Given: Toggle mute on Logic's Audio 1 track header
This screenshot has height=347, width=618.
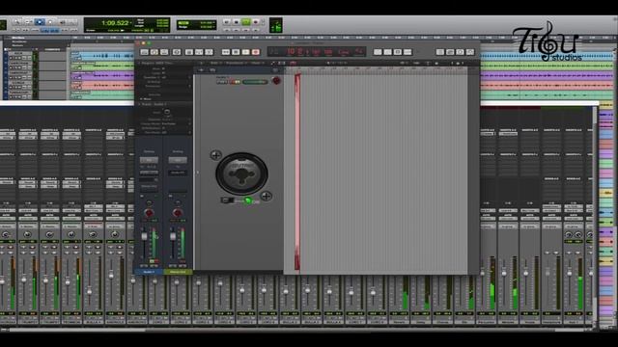Looking at the screenshot, I should pos(220,82).
